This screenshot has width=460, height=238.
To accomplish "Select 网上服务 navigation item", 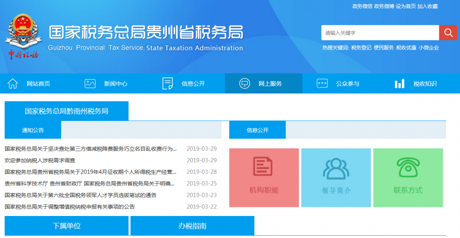I will 270,84.
